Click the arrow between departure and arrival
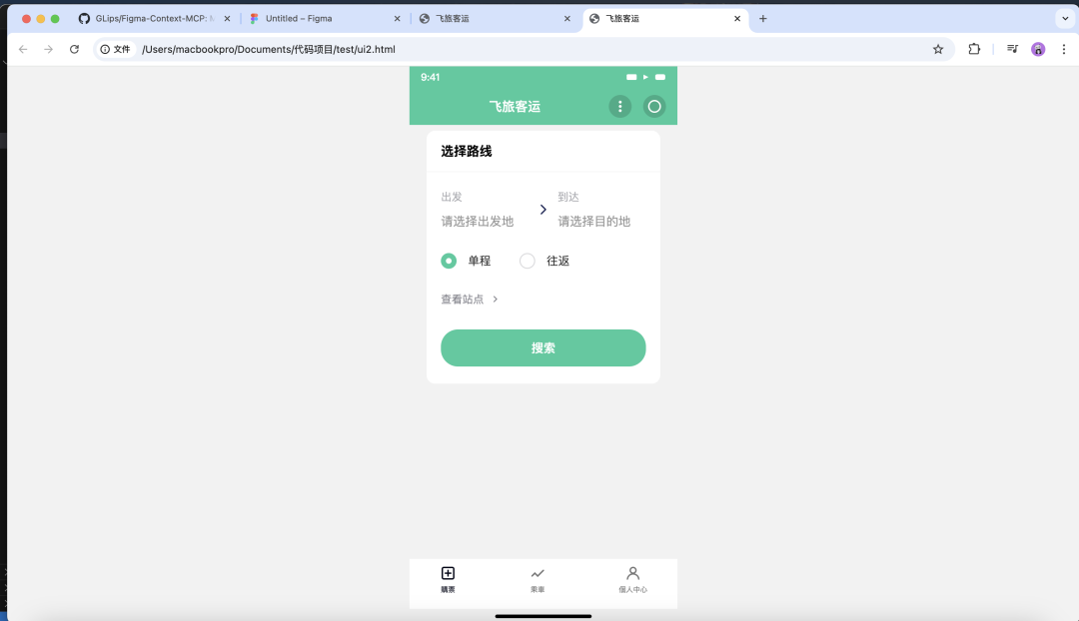 coord(542,210)
